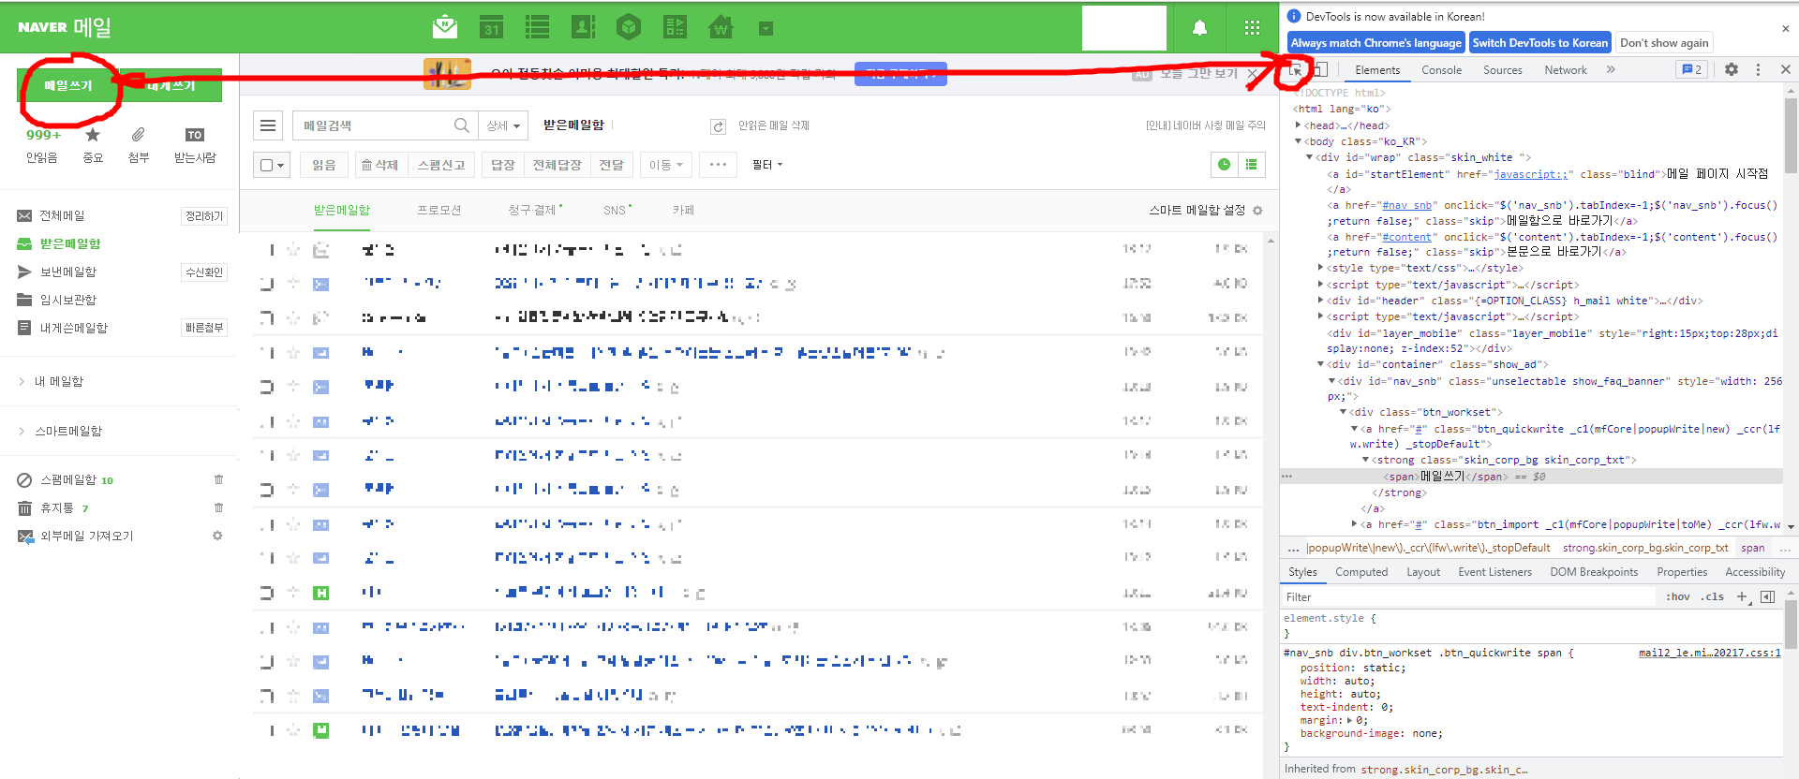Open the mail2_le.mi…20217.css:1 source link
The width and height of the screenshot is (1799, 779).
1709,653
